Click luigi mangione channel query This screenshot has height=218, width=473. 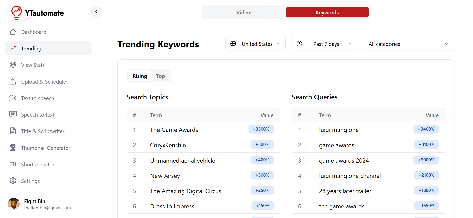coord(350,176)
